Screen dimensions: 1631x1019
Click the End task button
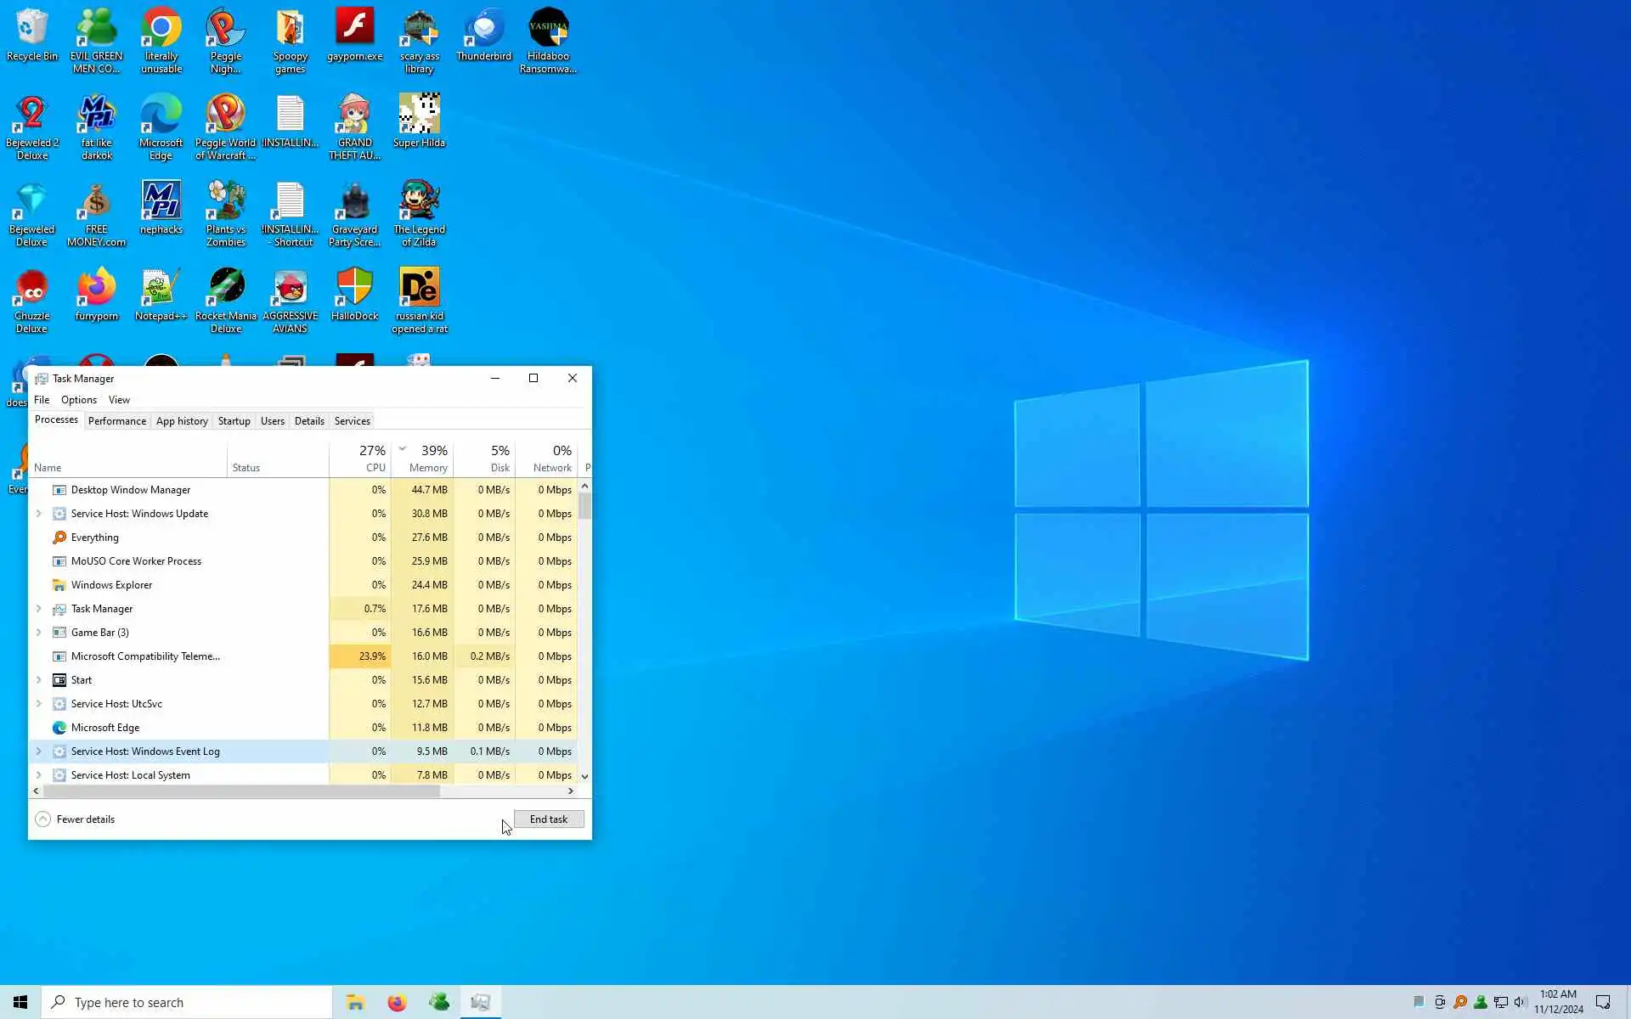[x=548, y=819]
